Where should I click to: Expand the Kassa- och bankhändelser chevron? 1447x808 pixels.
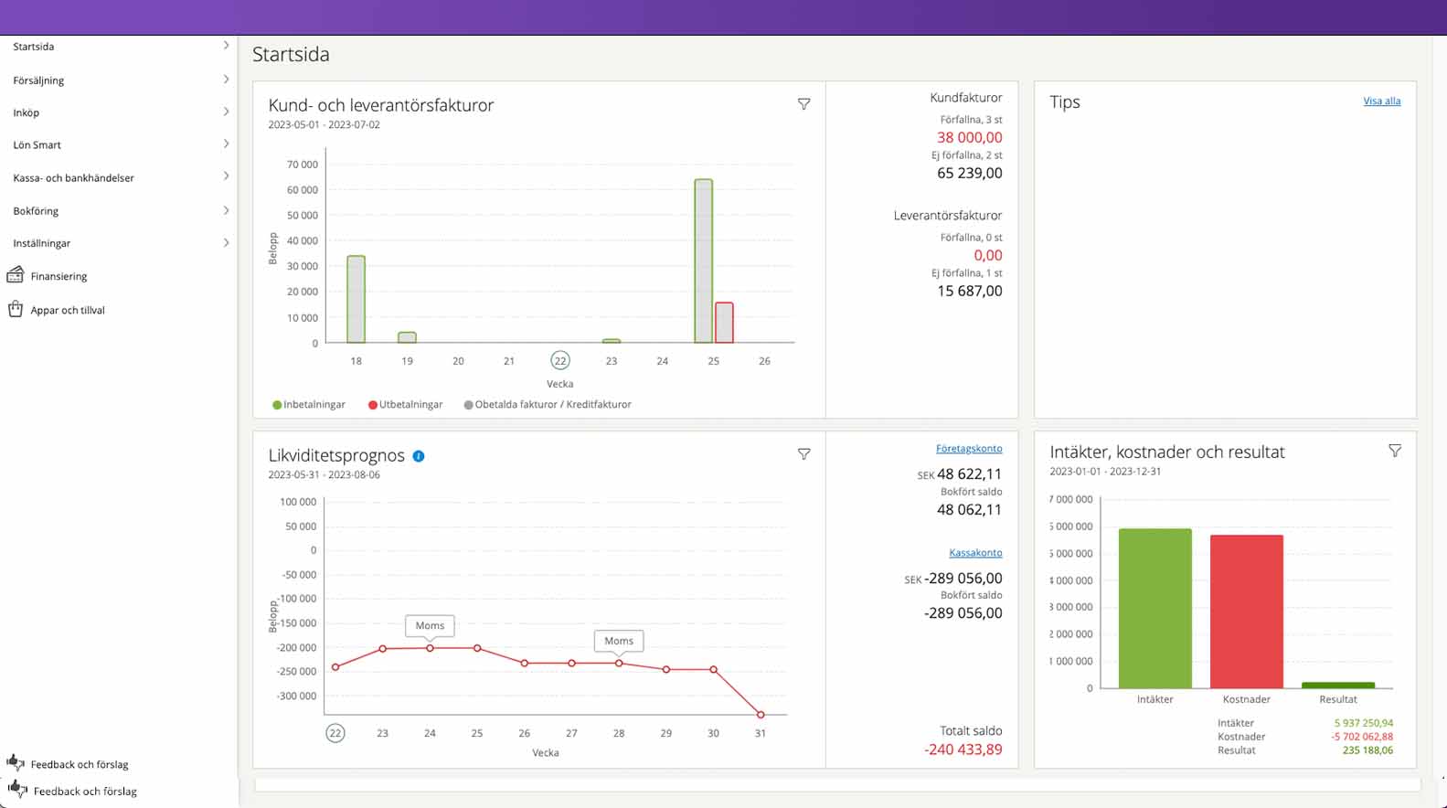pyautogui.click(x=226, y=175)
